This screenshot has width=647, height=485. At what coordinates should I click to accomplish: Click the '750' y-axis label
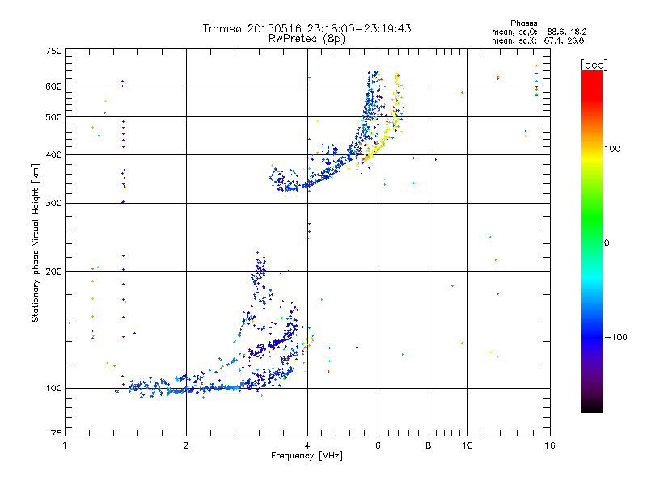(53, 51)
